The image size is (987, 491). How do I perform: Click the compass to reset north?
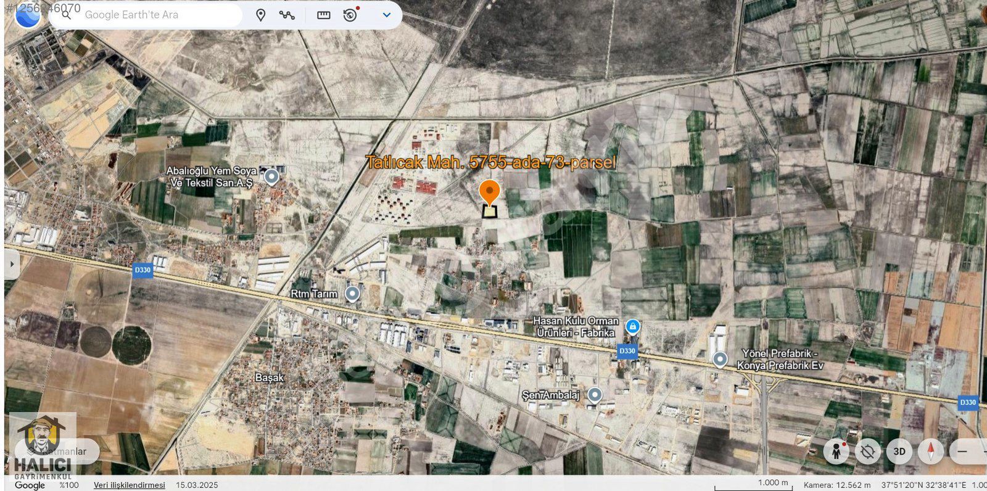tap(930, 452)
